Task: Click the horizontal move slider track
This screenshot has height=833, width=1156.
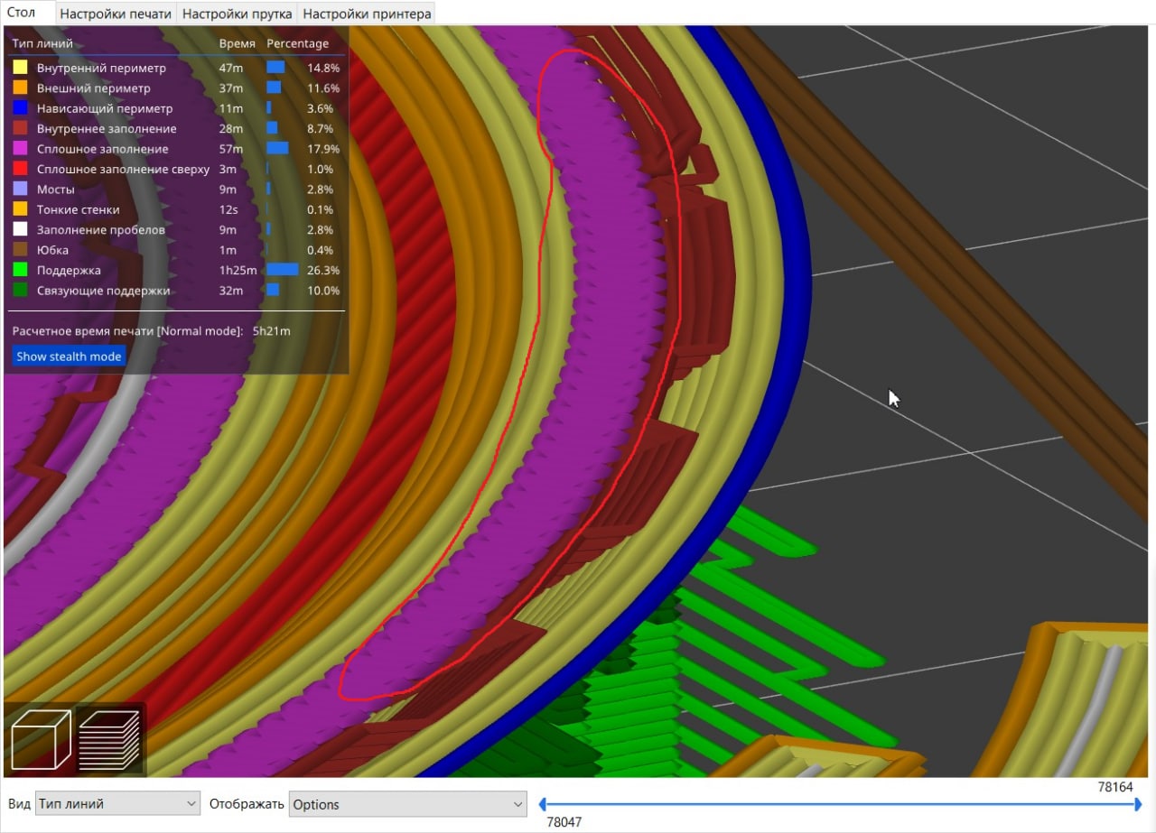Action: click(x=840, y=804)
